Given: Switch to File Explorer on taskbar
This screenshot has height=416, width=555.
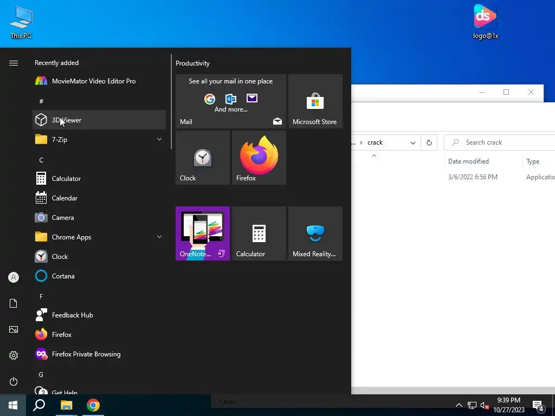Looking at the screenshot, I should [x=66, y=405].
